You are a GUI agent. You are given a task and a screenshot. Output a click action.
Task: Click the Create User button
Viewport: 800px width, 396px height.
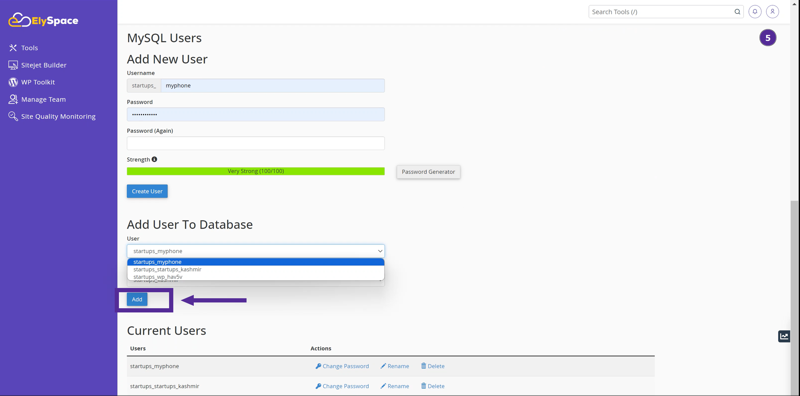[x=147, y=191]
